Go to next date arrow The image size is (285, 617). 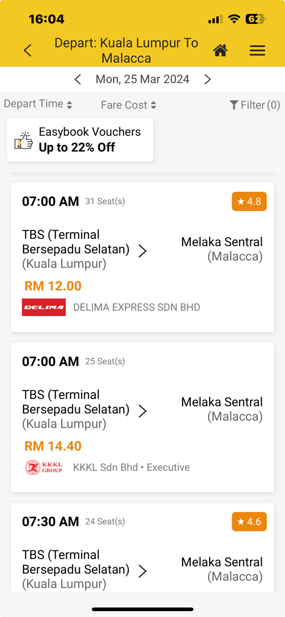coord(208,79)
